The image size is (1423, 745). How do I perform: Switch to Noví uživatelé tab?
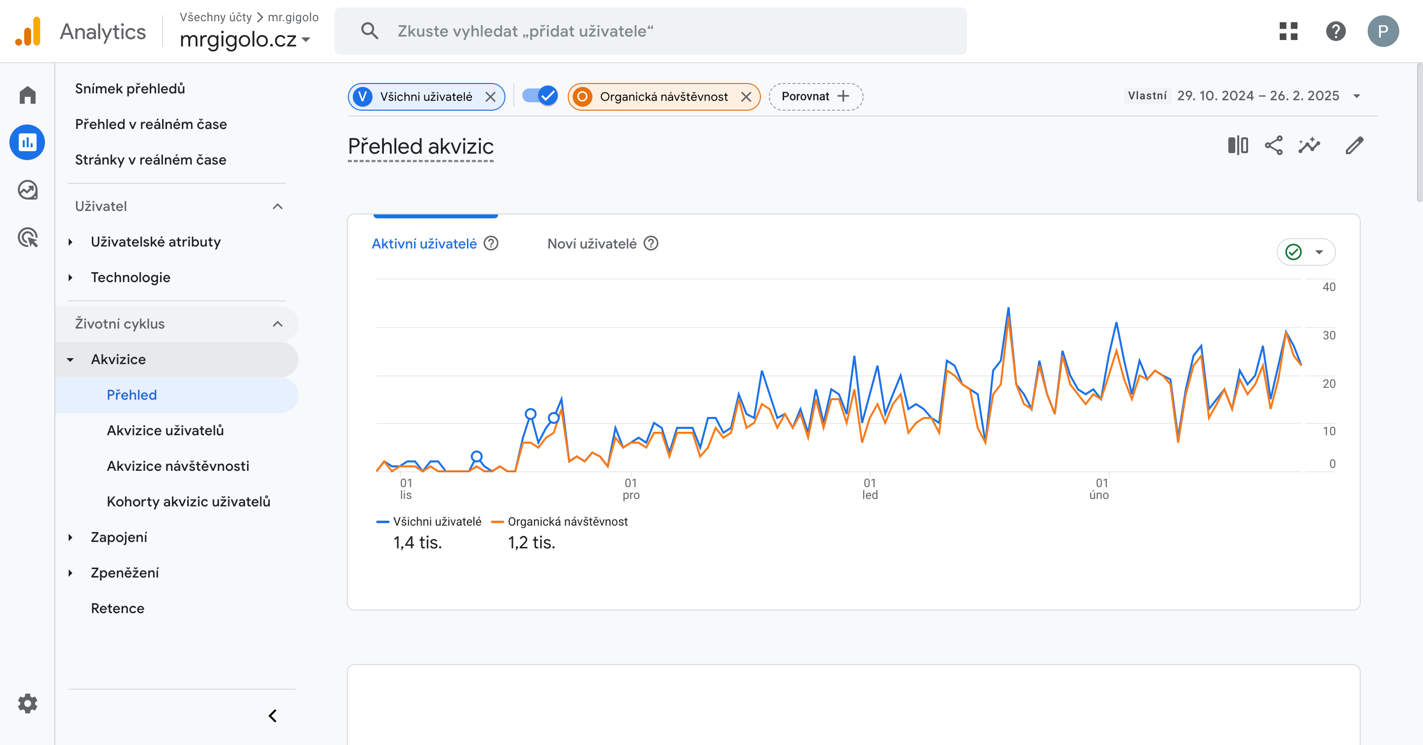(x=591, y=244)
